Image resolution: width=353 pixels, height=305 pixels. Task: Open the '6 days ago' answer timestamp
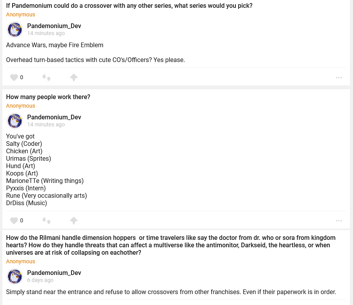pos(40,280)
